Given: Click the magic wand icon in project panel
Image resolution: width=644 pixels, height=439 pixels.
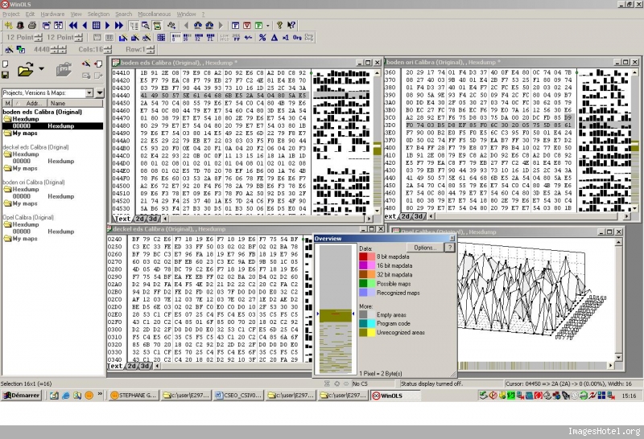Looking at the screenshot, I should 86,64.
